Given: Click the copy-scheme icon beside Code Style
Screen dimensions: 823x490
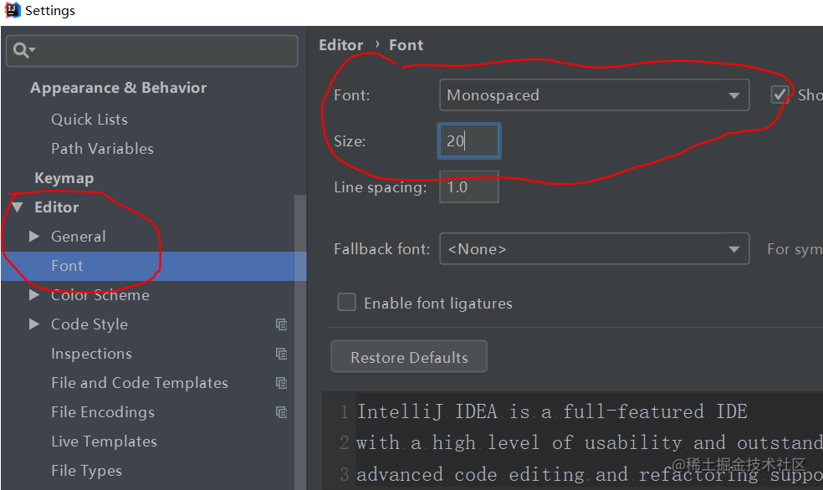Looking at the screenshot, I should [x=281, y=324].
